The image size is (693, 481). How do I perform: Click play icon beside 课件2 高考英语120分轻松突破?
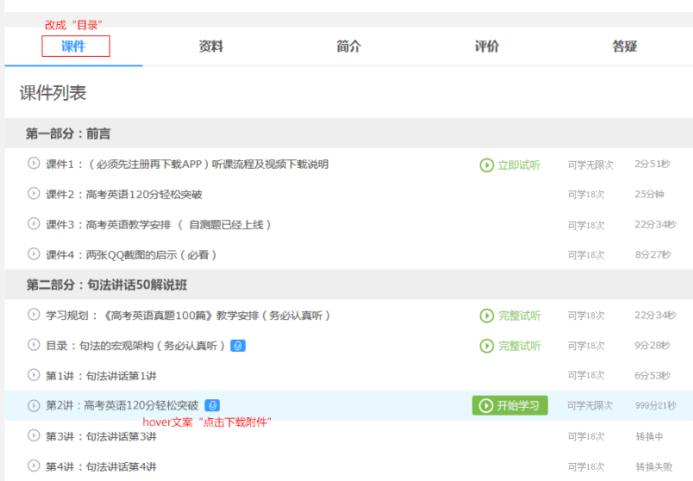pos(34,194)
